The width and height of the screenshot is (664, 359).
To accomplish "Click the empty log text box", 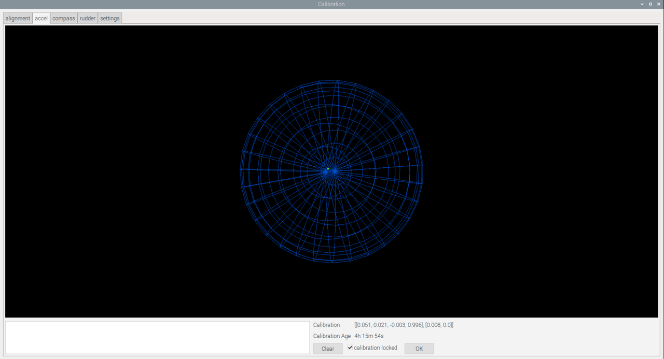I will click(x=157, y=338).
